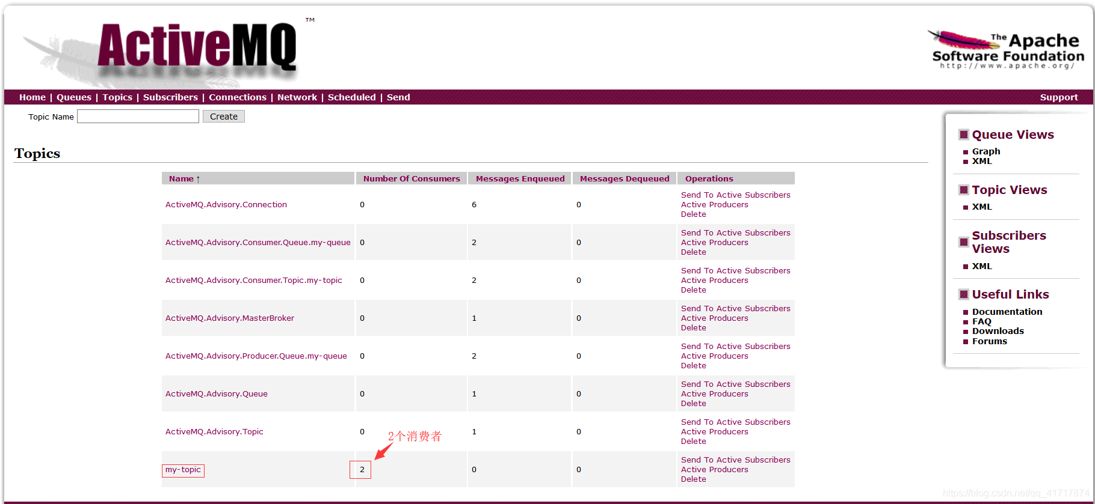Delete the Advisory.Consumer.Queue.my-queue topic
This screenshot has width=1095, height=504.
click(694, 252)
